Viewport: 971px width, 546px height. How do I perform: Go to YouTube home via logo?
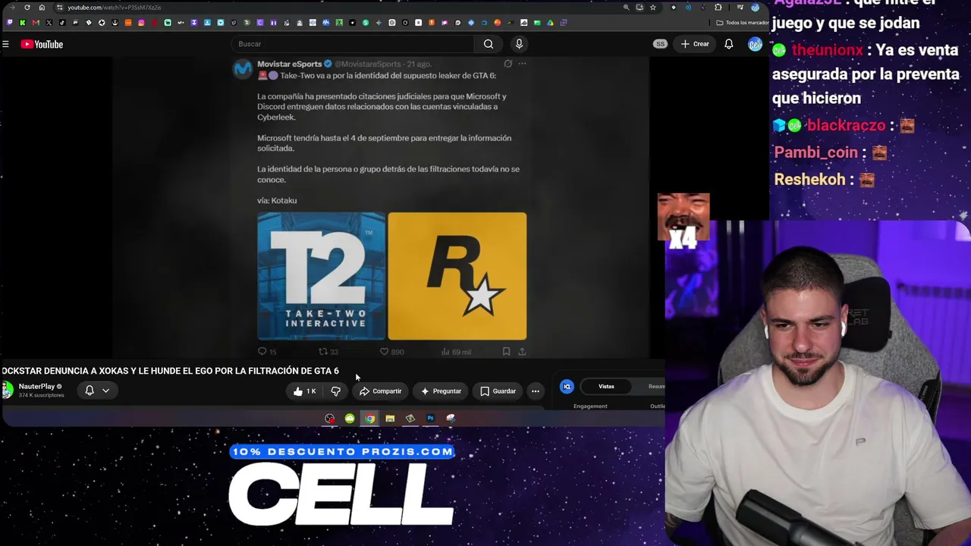pos(42,44)
